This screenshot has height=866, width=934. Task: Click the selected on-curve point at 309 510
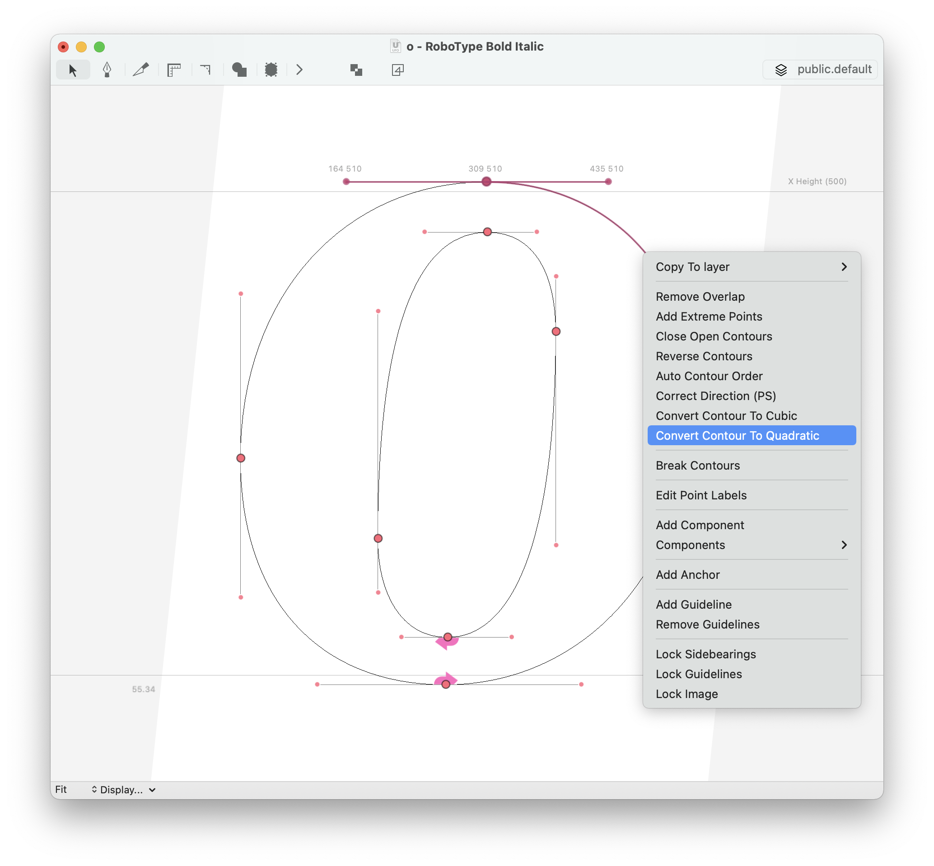pos(486,182)
